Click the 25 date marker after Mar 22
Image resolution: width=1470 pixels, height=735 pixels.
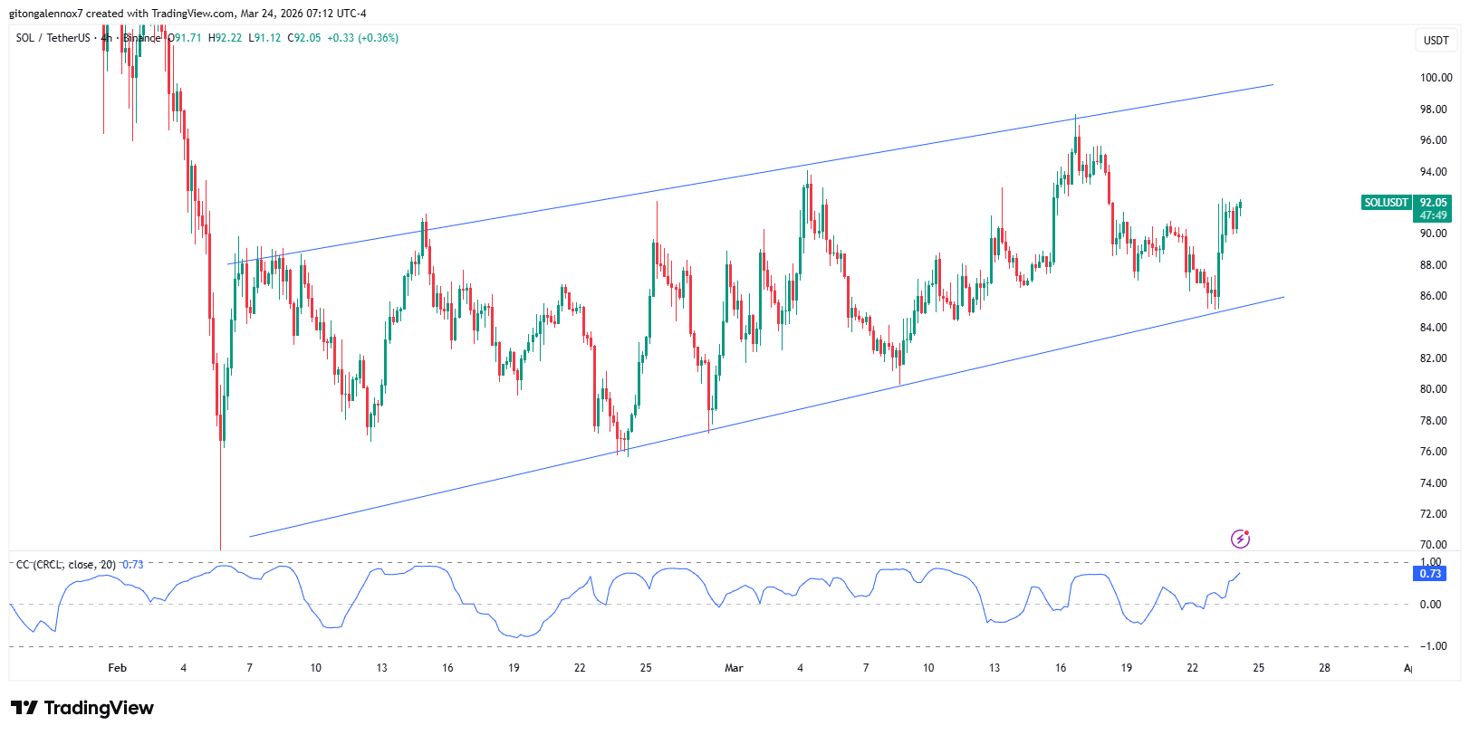(x=1258, y=668)
